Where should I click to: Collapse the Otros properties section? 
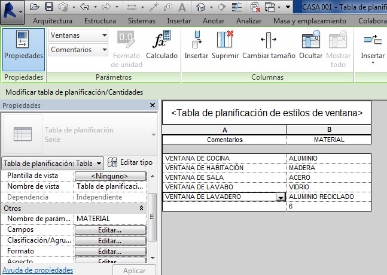(142, 208)
